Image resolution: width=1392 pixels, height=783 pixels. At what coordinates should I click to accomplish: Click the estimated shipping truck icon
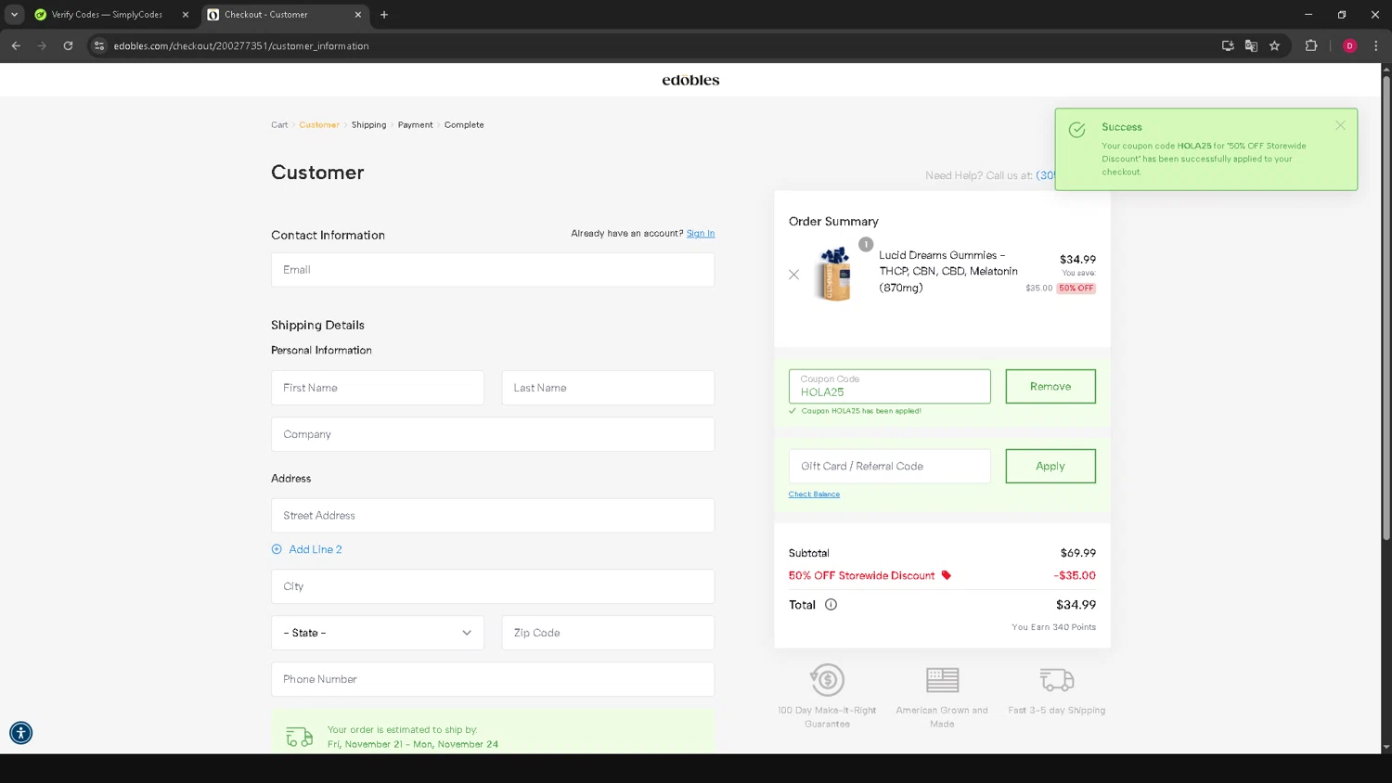tap(299, 738)
